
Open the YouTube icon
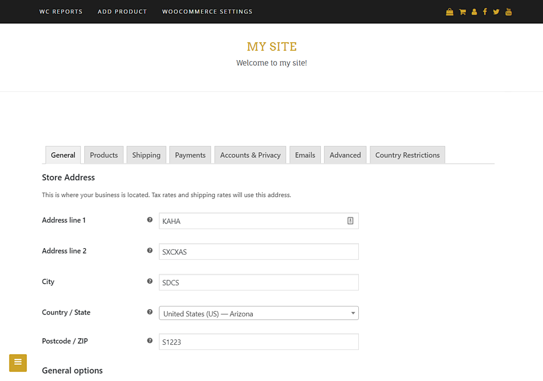click(x=508, y=11)
